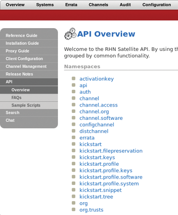Viewport: 178px width, 215px height.
Task: Open the kickstart.profile.keys link
Action: coord(106,171)
